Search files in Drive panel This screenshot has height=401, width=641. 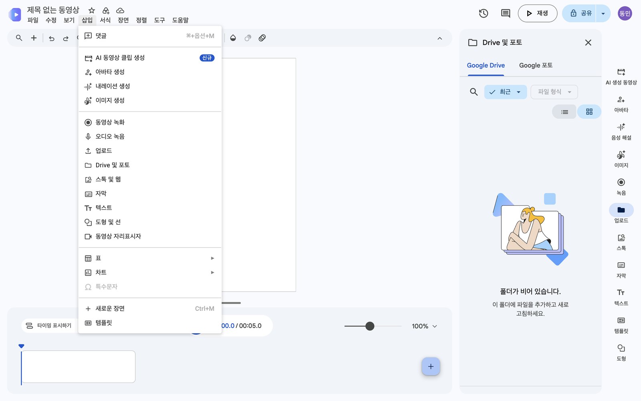[x=474, y=92]
